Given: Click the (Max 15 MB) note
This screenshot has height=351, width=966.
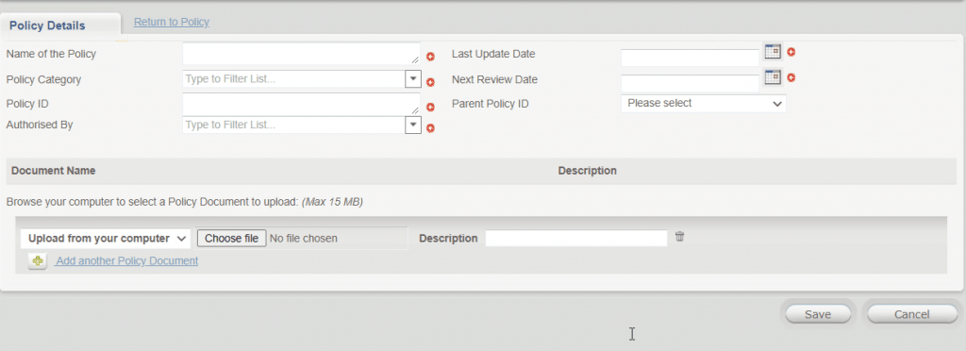Looking at the screenshot, I should tap(332, 202).
